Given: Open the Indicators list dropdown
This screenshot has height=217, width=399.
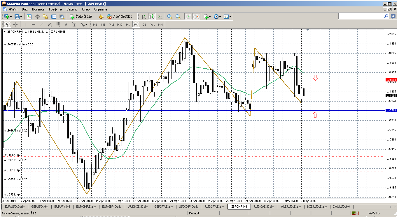Looking at the screenshot, I should (x=207, y=17).
